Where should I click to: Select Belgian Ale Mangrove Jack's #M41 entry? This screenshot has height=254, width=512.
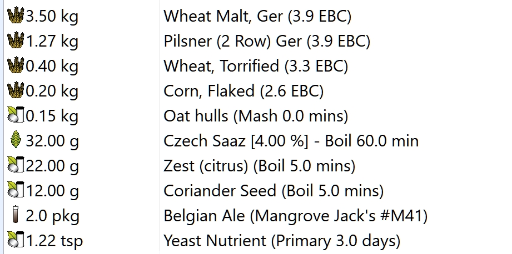(x=296, y=216)
